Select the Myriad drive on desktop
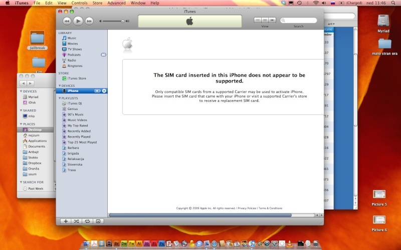This screenshot has width=401, height=250. click(383, 24)
